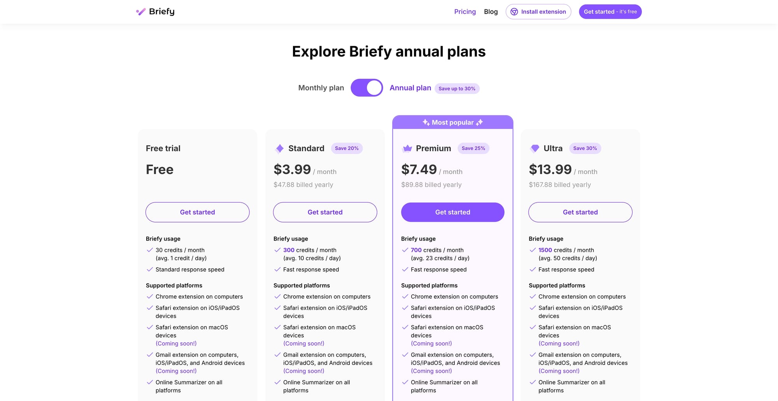Click the sparkle icon left of Most popular

pos(426,122)
